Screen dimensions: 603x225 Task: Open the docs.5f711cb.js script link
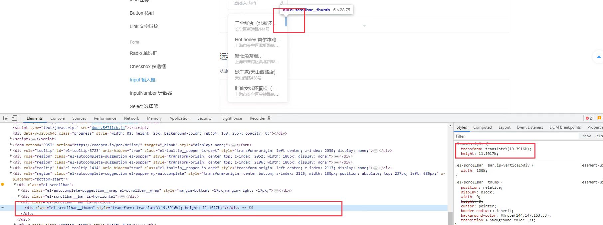coord(108,128)
